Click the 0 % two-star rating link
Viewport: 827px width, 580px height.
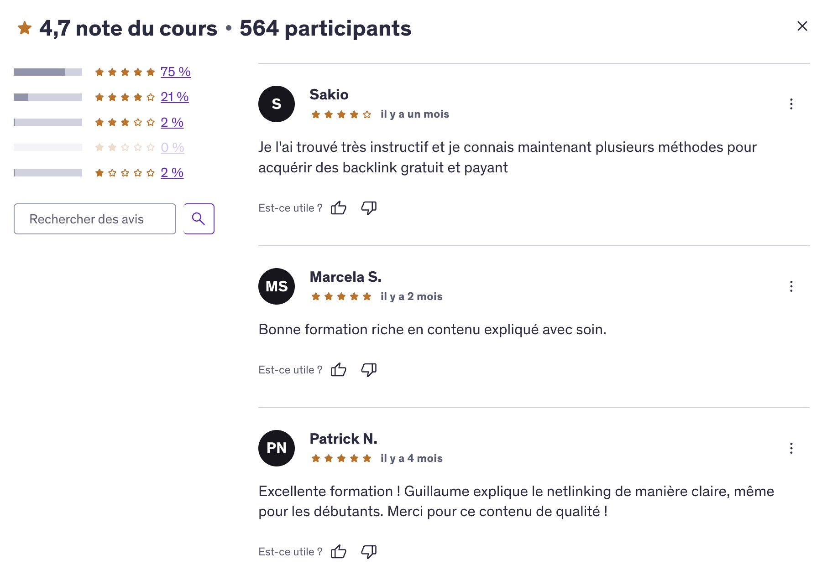click(172, 147)
